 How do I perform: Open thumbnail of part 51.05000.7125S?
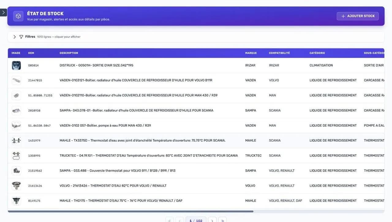coord(16,95)
